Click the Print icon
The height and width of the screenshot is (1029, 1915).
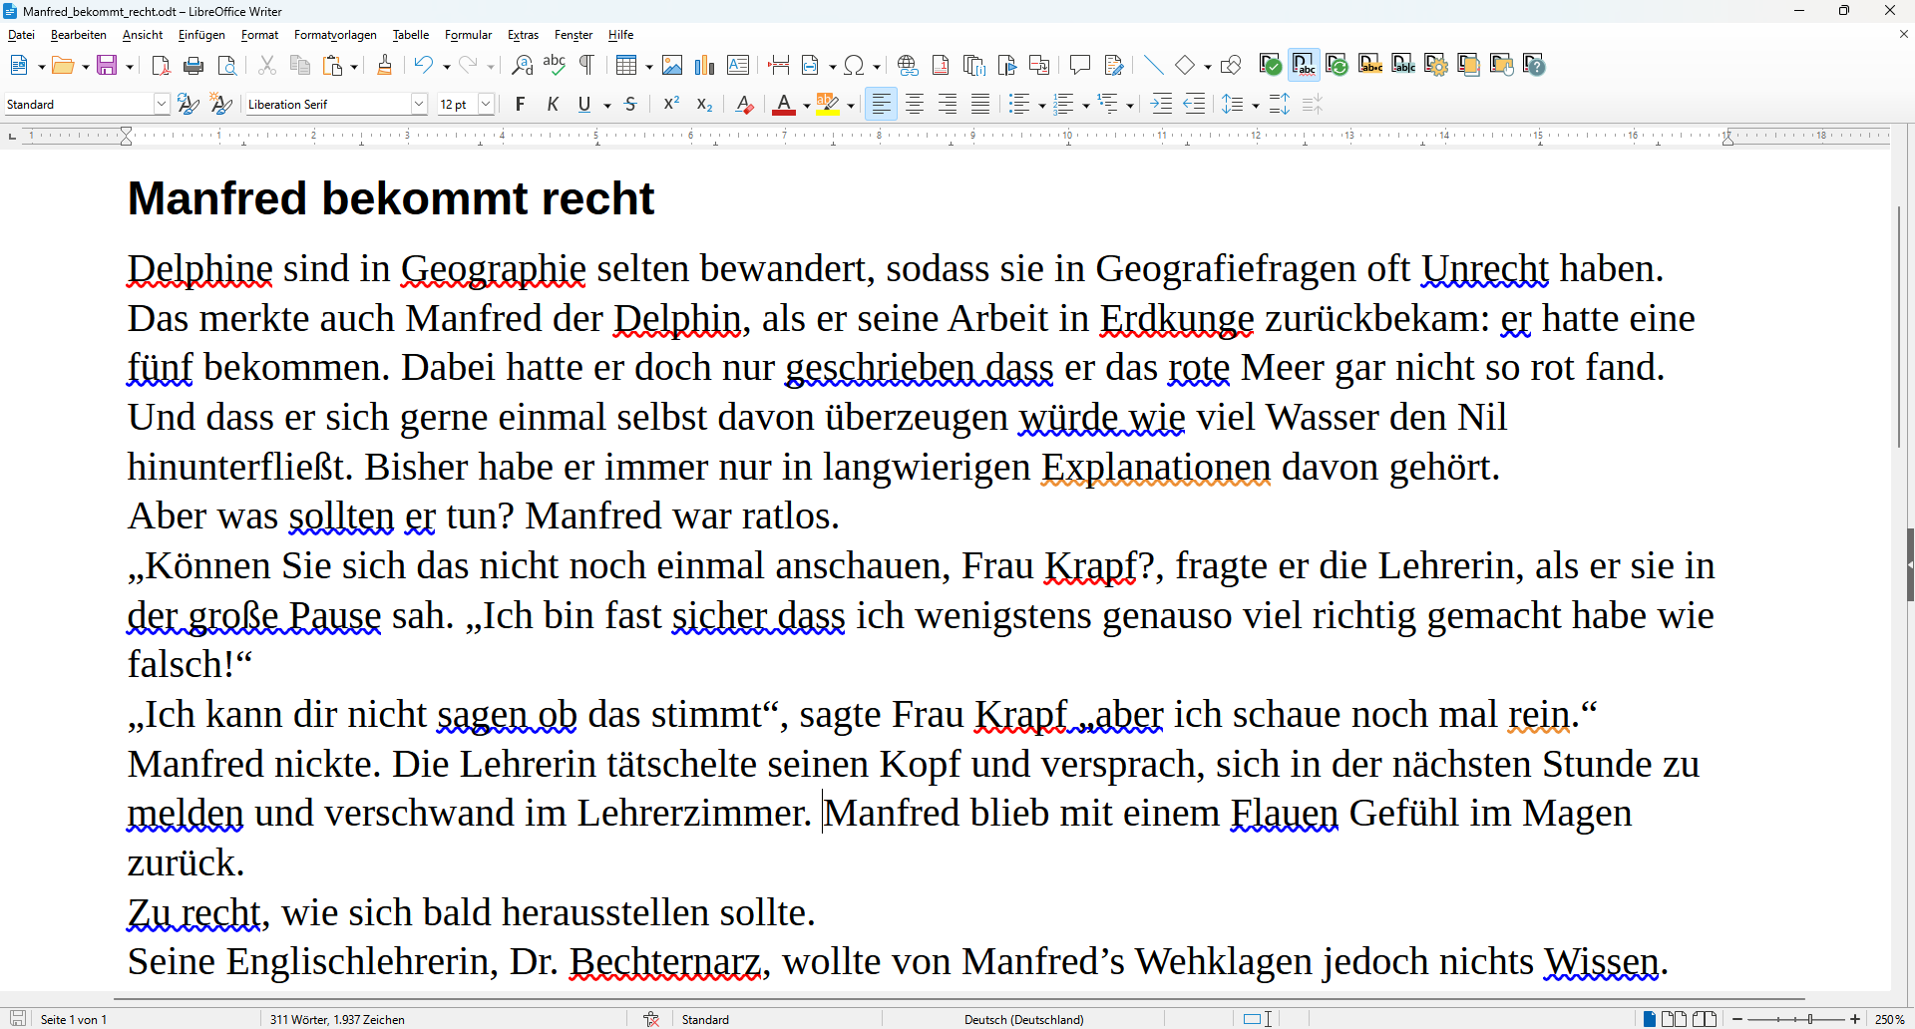point(194,66)
